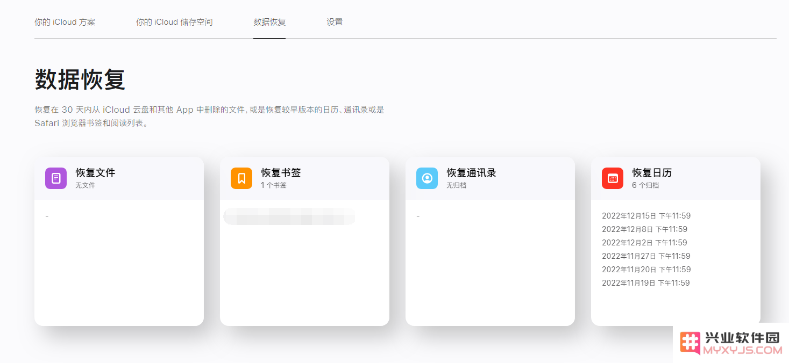Select calendar archive 2022年11月20日 下午11:59

pos(646,270)
